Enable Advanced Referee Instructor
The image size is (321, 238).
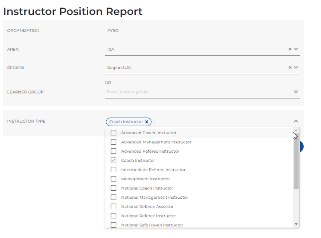(114, 151)
